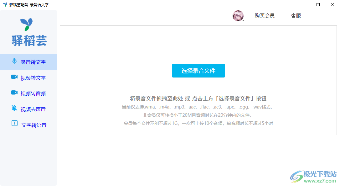Click the 驿稻芸 leaf logo in sidebar

tap(26, 24)
